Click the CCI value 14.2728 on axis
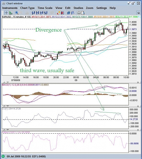142x159 pixels. tap(134, 119)
